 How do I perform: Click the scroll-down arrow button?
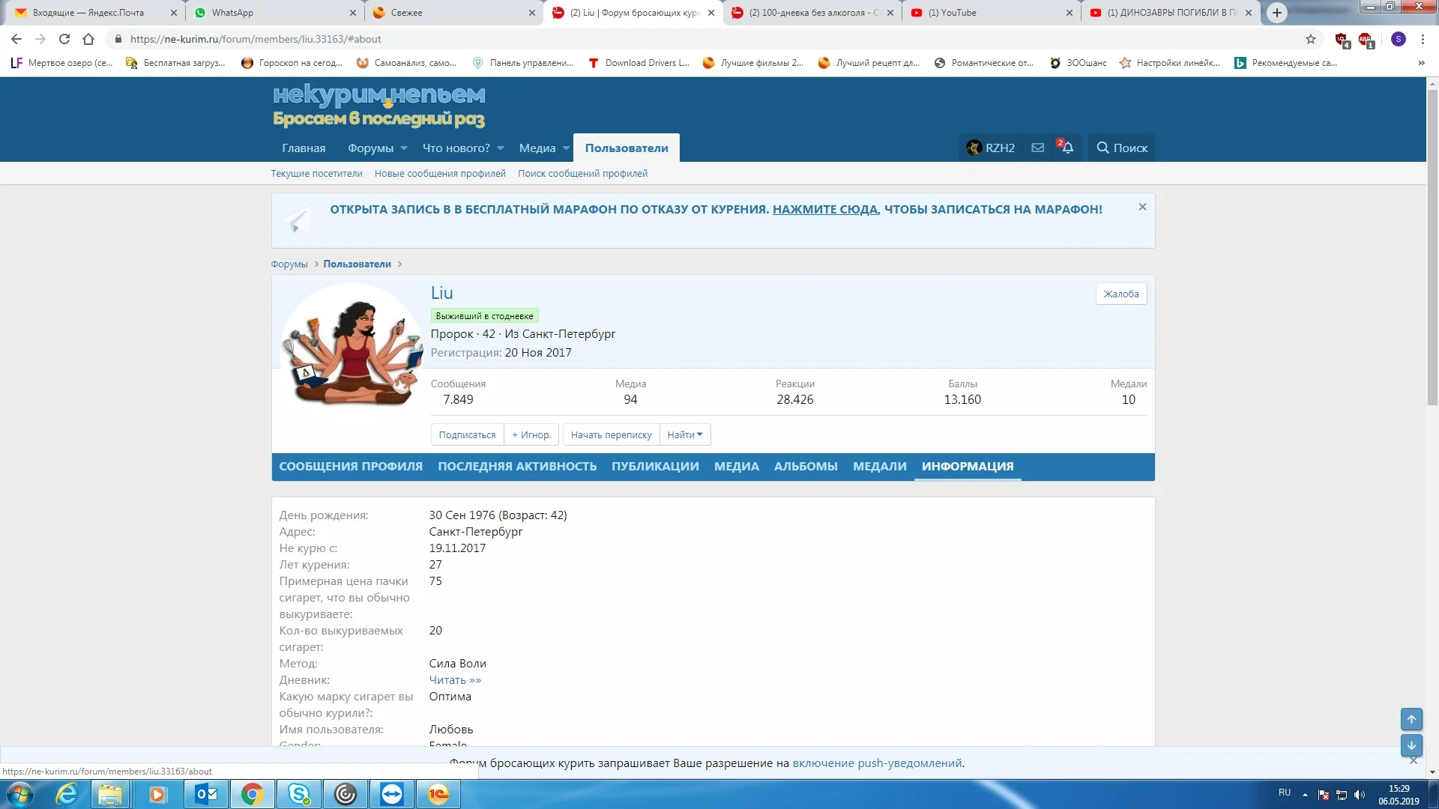tap(1411, 745)
